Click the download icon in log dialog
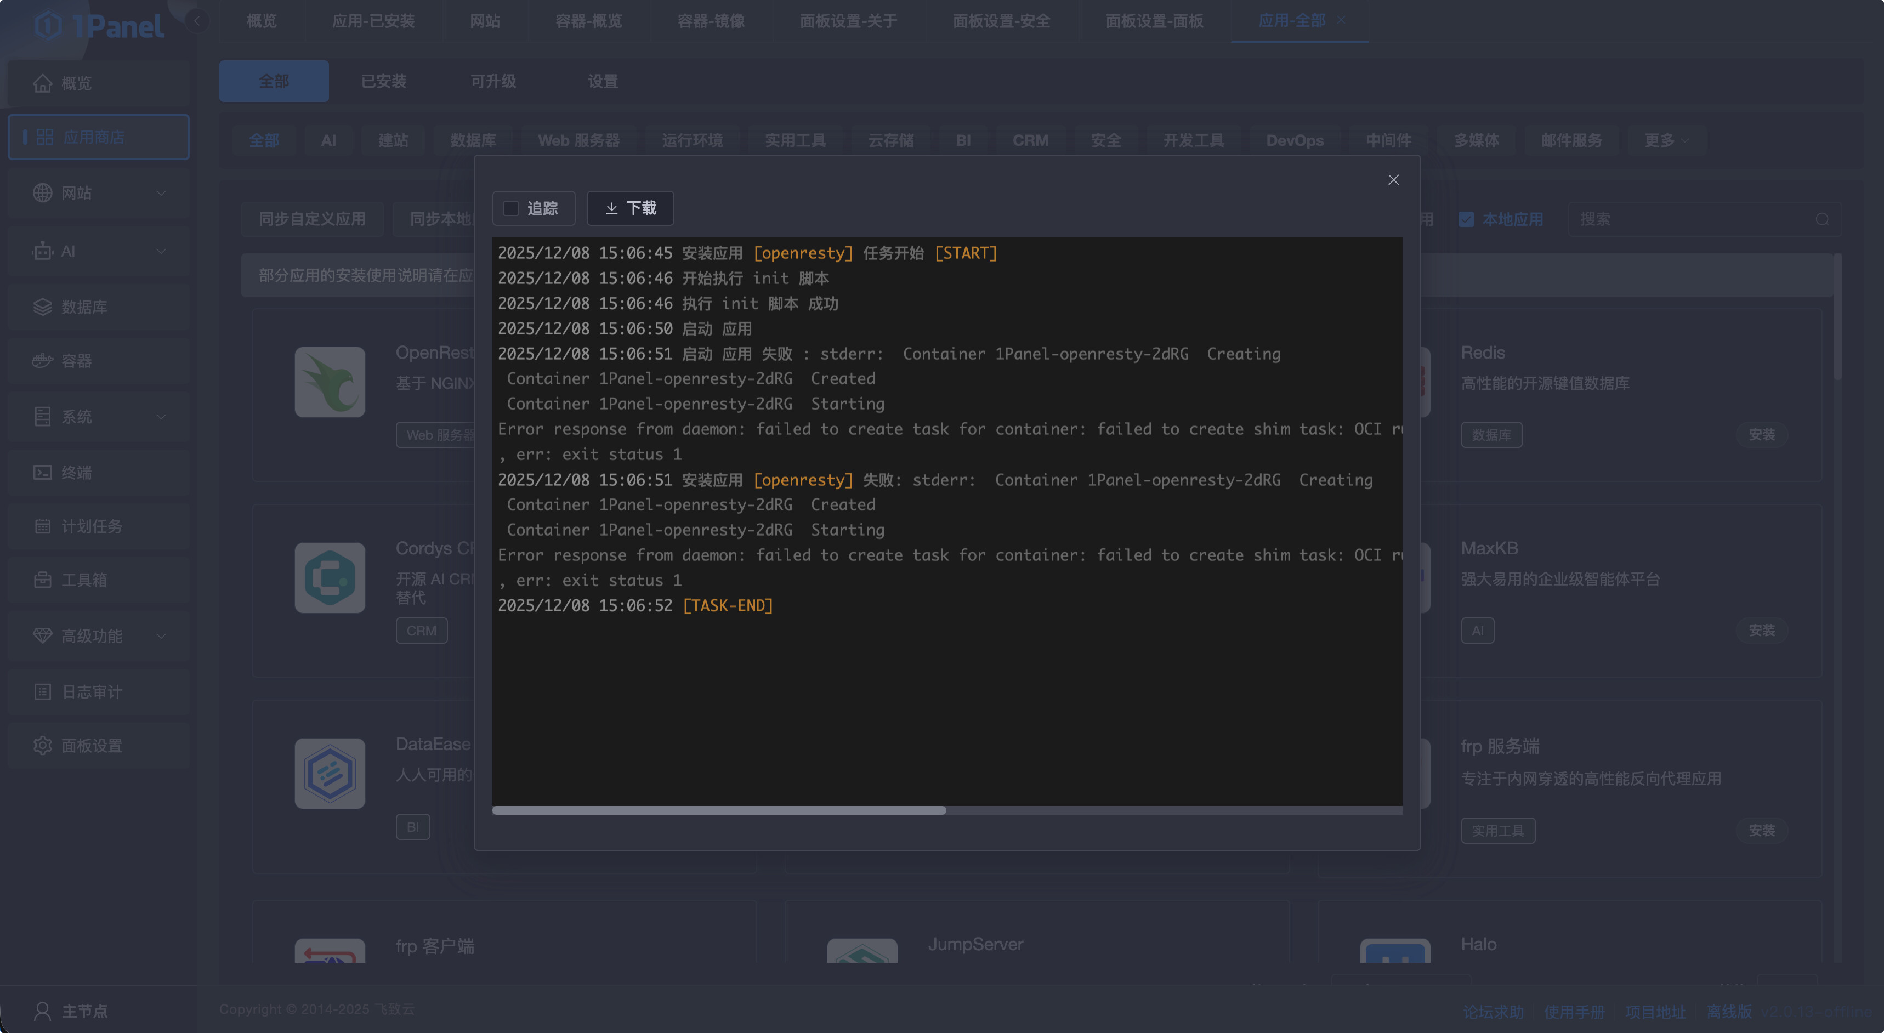 pyautogui.click(x=611, y=209)
